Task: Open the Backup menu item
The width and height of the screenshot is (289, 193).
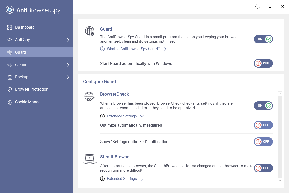Action: pyautogui.click(x=36, y=77)
